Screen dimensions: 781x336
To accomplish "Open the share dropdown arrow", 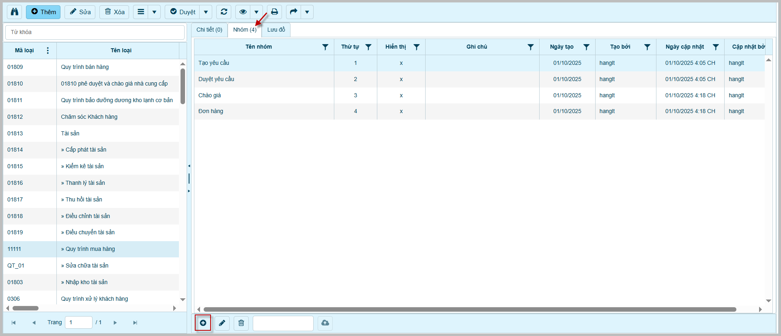I will (x=307, y=12).
